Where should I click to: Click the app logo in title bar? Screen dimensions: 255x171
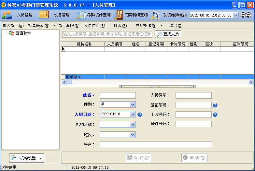3,5
